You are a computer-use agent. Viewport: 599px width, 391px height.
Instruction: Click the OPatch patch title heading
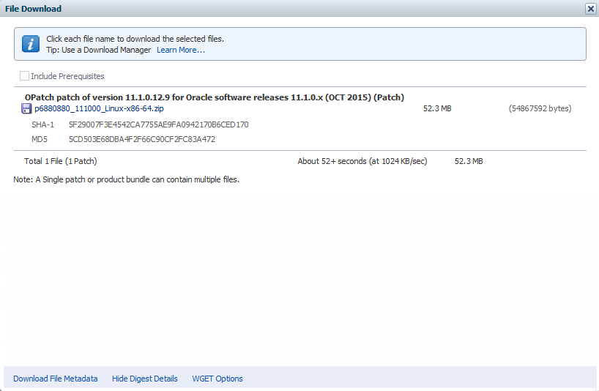coord(215,97)
